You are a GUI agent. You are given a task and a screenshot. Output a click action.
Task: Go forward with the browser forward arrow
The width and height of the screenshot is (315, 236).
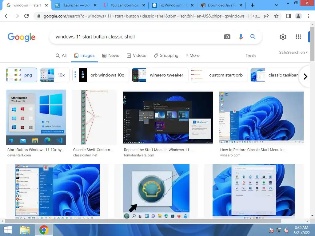tap(17, 16)
